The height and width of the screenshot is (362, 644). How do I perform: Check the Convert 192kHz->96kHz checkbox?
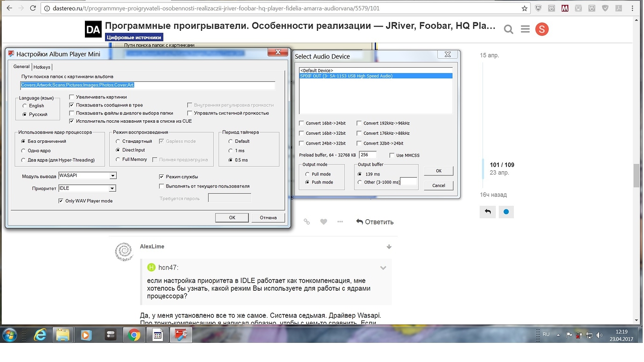[x=359, y=123]
